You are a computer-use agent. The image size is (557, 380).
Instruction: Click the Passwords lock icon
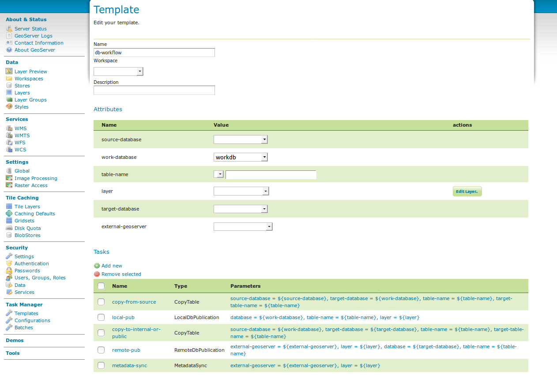9,271
